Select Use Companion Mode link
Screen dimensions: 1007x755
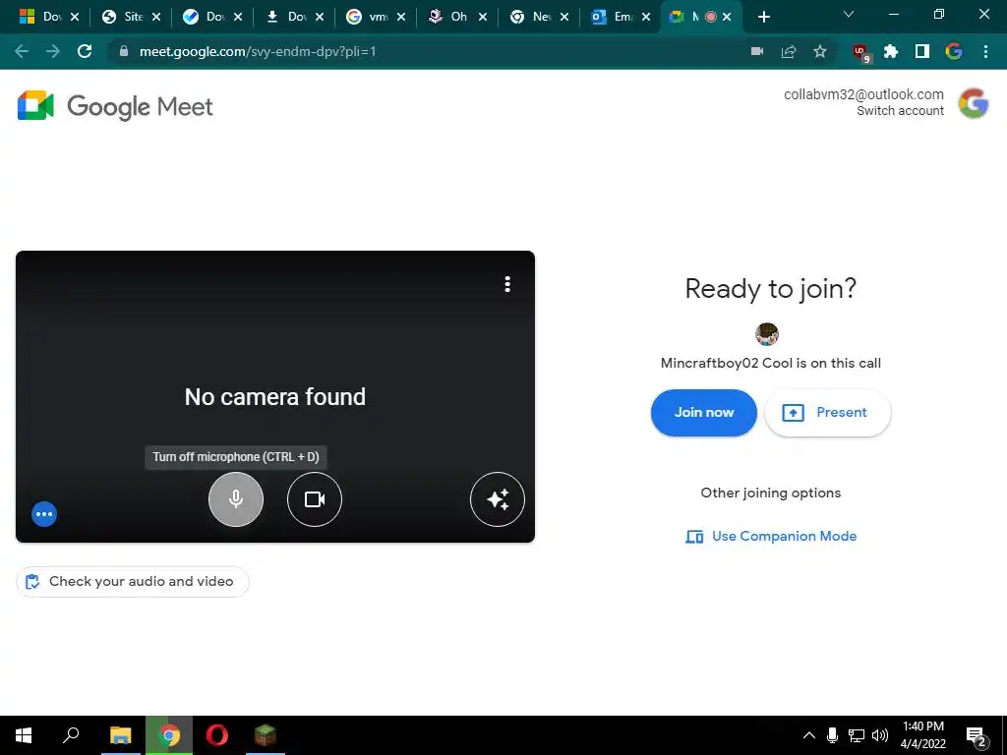771,536
